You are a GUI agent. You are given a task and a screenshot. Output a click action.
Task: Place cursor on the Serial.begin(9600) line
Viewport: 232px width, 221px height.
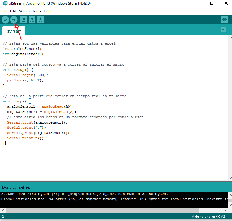[x=28, y=75]
